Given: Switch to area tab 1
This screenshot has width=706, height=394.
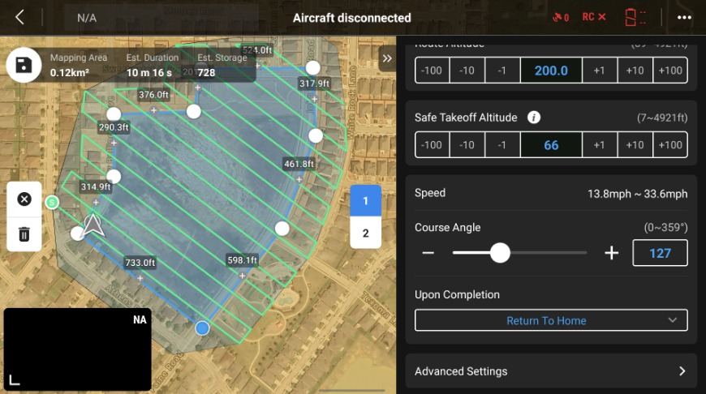Looking at the screenshot, I should [x=366, y=200].
